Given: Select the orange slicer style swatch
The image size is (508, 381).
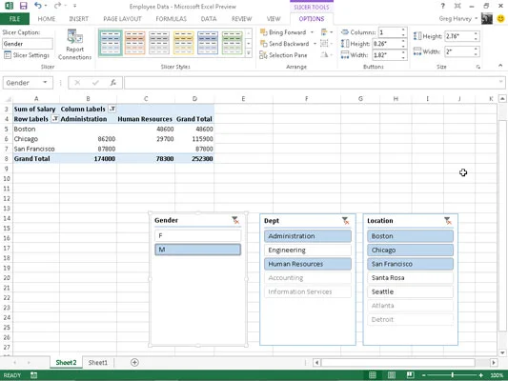Looking at the screenshot, I should 134,43.
